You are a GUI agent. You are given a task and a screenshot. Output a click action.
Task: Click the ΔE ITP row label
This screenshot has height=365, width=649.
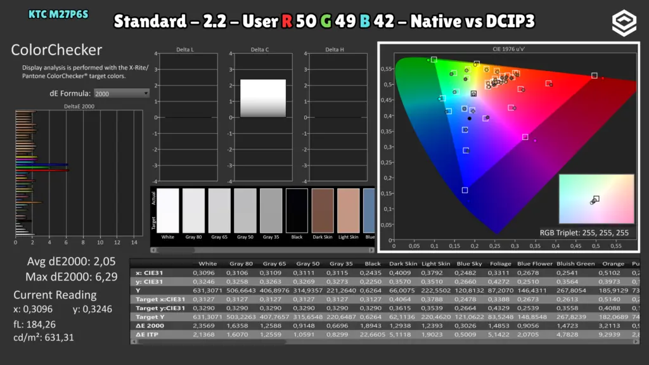147,335
